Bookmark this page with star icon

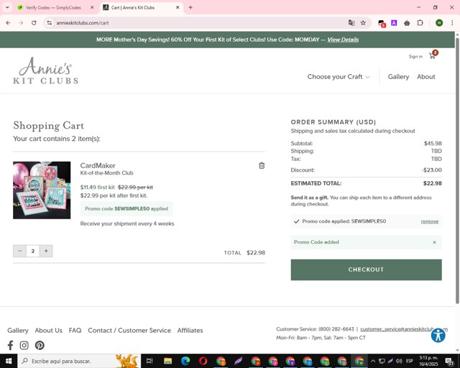click(x=363, y=23)
